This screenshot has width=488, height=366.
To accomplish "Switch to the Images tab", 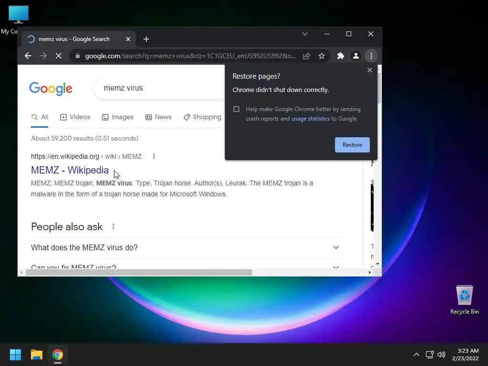I will click(x=118, y=117).
